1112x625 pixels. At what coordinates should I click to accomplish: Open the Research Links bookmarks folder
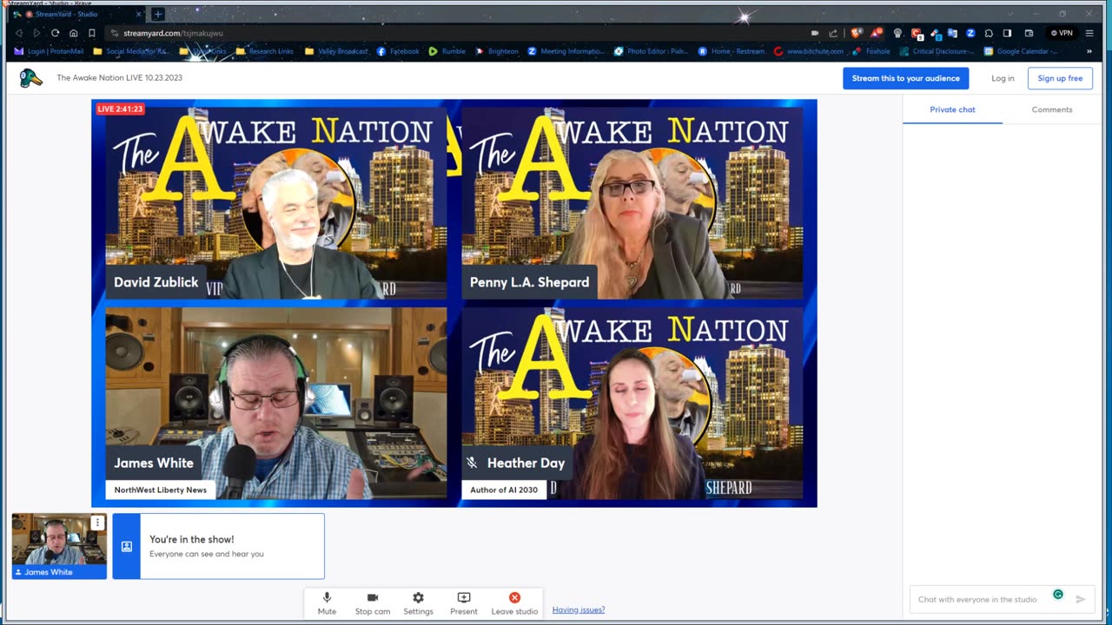click(x=265, y=51)
